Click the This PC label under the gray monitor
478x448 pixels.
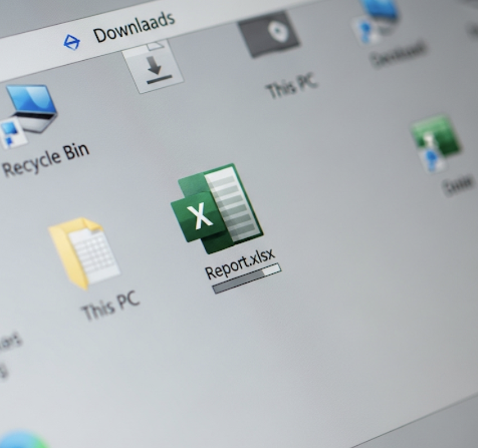(x=292, y=86)
